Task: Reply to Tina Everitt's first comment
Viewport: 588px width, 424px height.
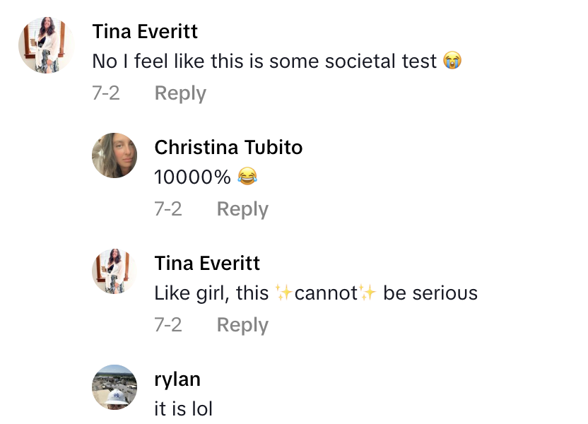Action: tap(180, 93)
